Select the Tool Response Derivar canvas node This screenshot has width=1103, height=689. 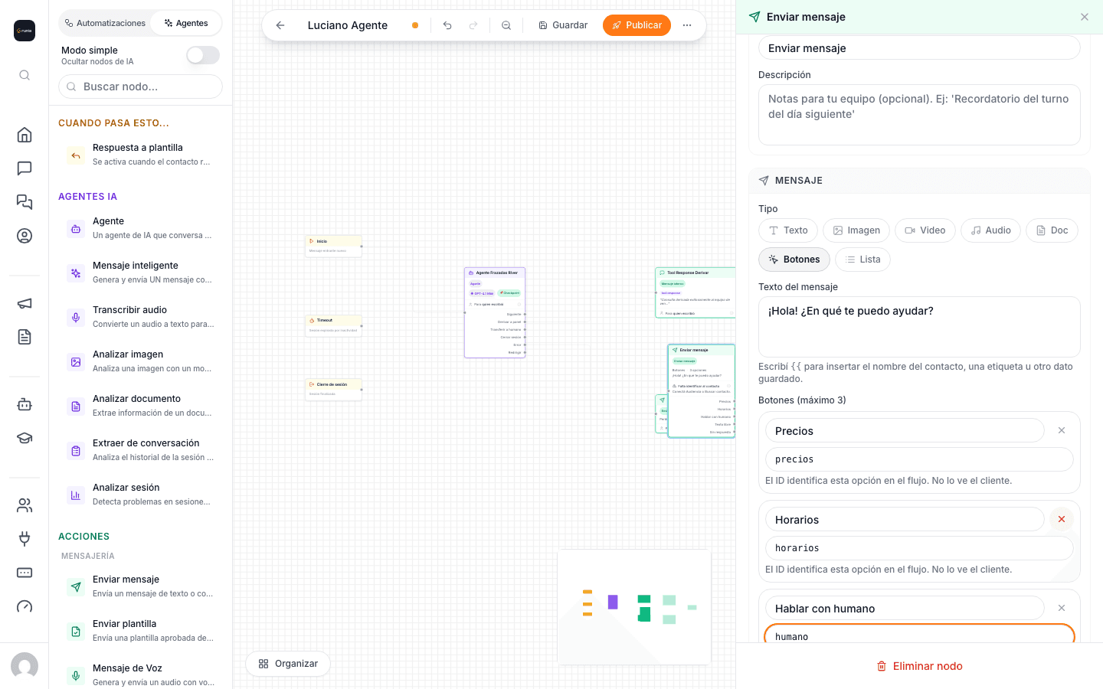[696, 292]
